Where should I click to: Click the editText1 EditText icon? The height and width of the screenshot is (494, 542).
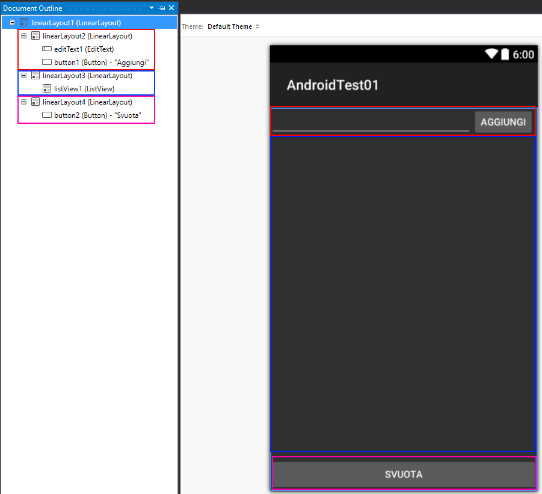pos(47,49)
